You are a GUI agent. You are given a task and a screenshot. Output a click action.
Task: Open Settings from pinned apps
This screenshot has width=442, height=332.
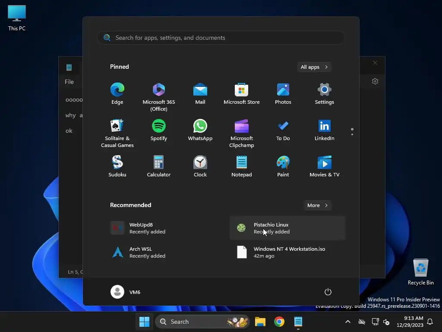tap(325, 94)
